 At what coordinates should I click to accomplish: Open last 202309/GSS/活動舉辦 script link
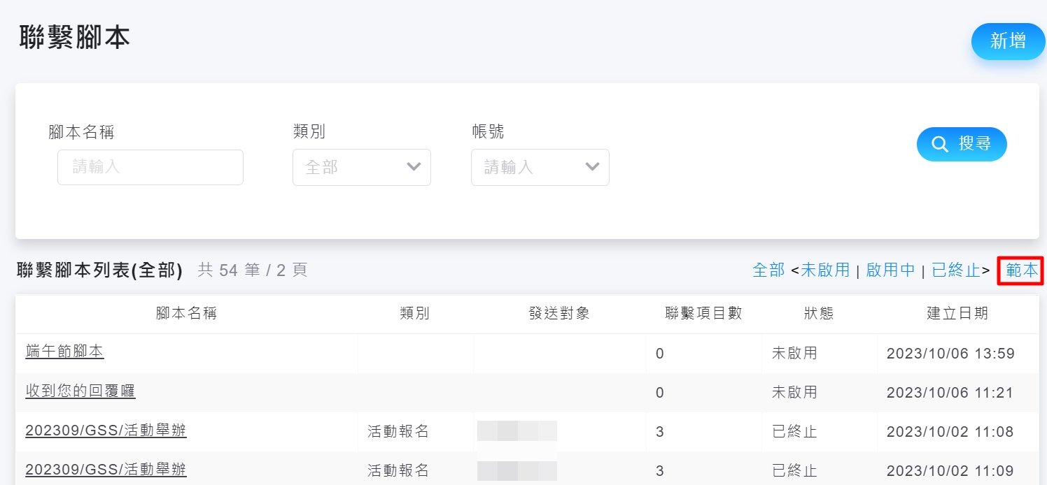point(106,470)
